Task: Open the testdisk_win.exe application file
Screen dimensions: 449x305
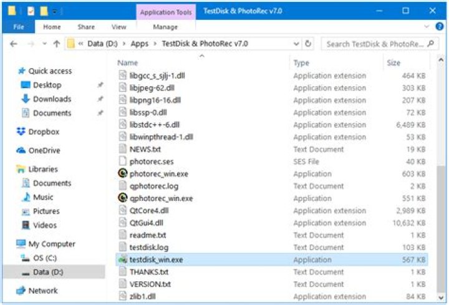Action: click(156, 260)
